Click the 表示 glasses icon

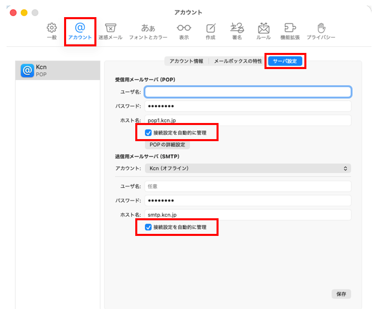tap(184, 31)
